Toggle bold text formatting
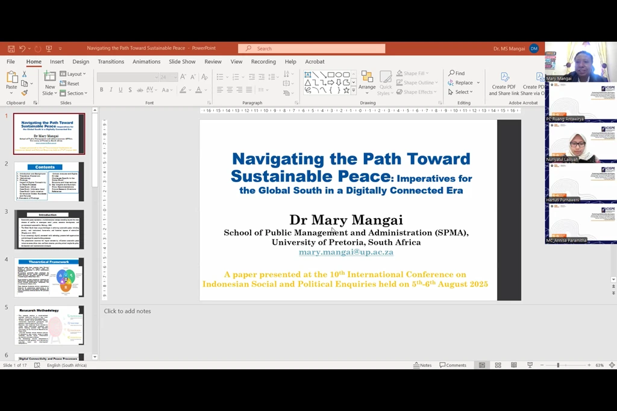The width and height of the screenshot is (617, 411). [x=101, y=90]
